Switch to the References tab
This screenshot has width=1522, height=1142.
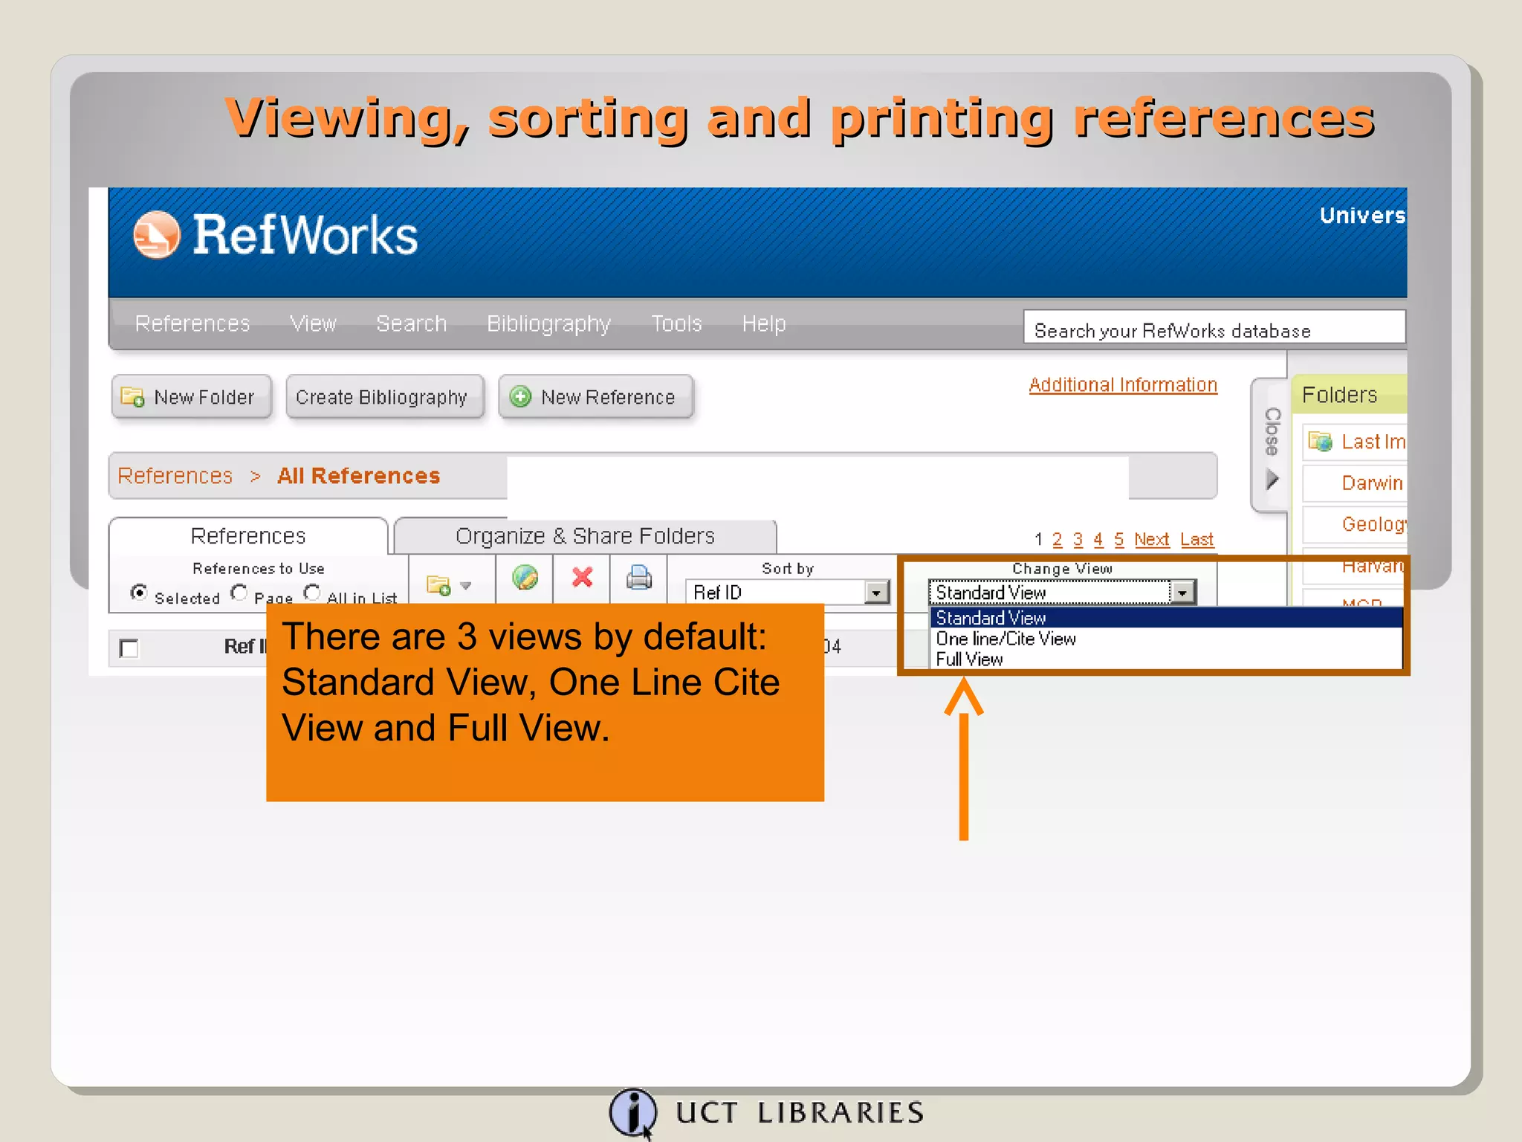[248, 536]
